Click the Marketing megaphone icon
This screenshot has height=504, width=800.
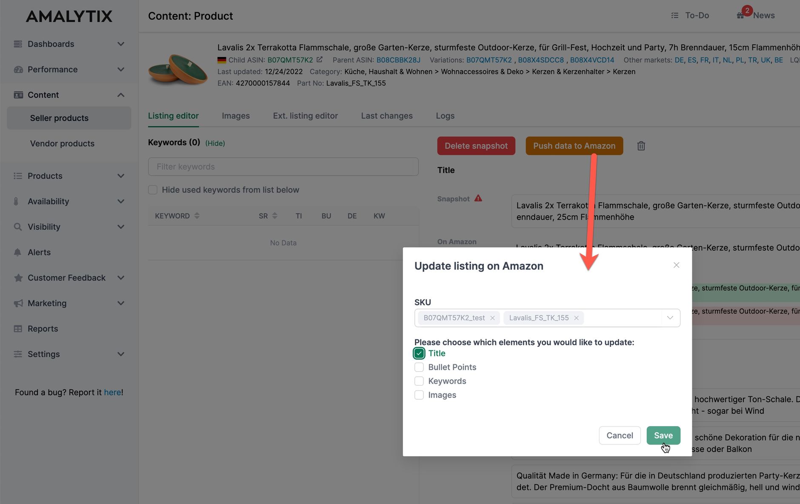(18, 304)
